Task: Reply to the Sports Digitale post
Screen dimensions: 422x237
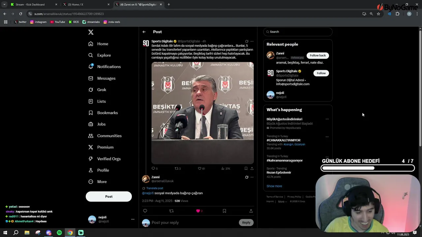Action: (x=154, y=169)
